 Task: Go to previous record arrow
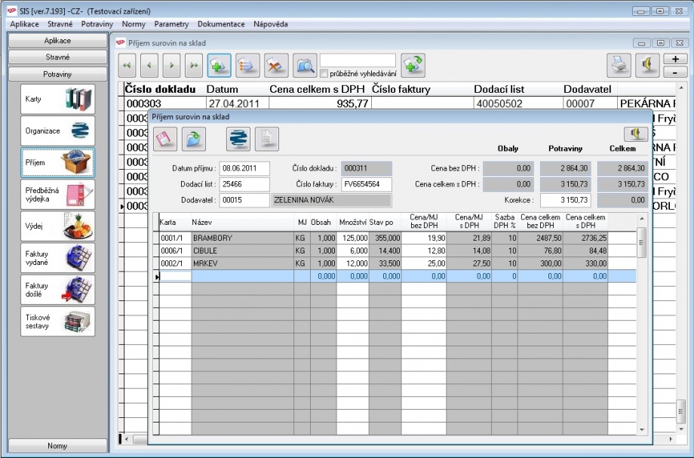point(149,66)
